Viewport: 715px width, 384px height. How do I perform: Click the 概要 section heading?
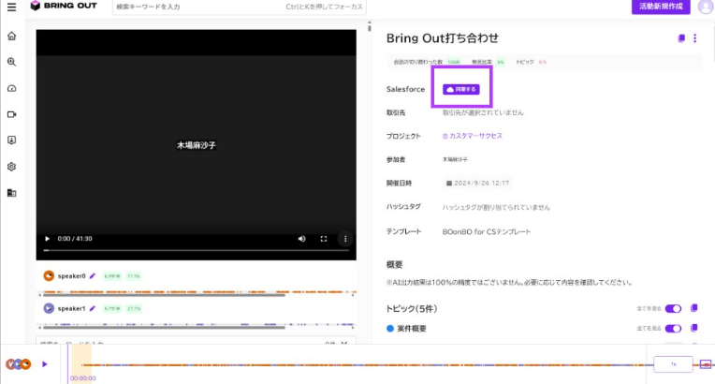(394, 264)
